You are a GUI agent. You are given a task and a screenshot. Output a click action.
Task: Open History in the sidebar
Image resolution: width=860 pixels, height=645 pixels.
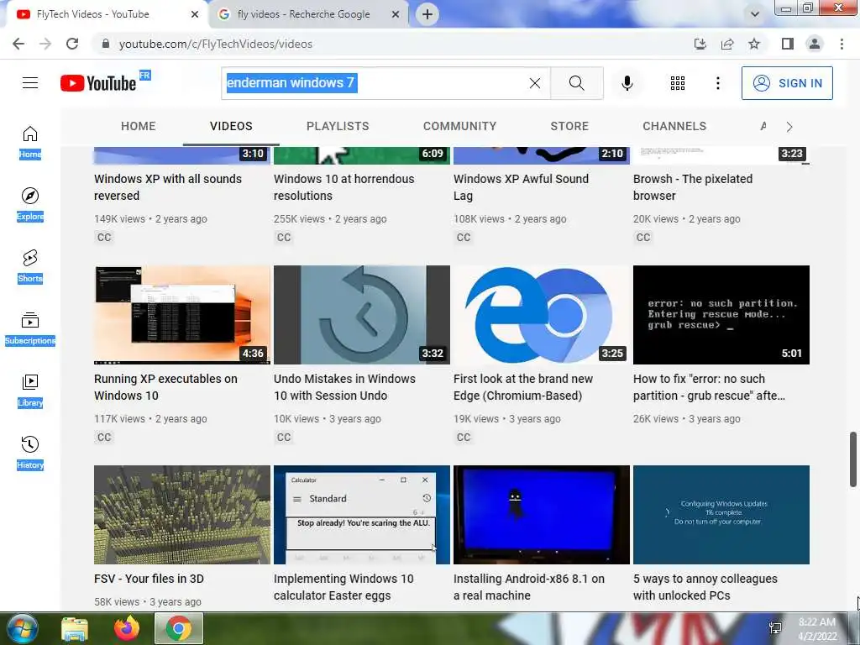pos(30,453)
